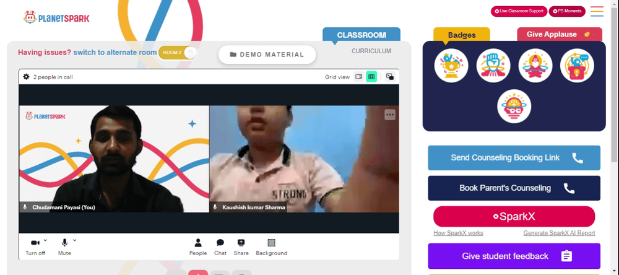Award the speech bubble badge
This screenshot has width=619, height=275.
pyautogui.click(x=577, y=66)
